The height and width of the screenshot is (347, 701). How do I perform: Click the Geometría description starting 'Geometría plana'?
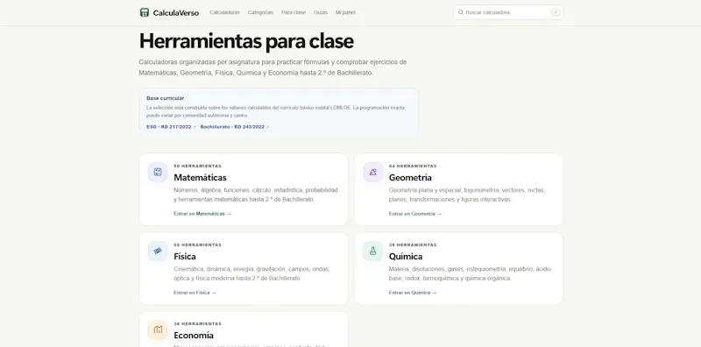click(467, 195)
